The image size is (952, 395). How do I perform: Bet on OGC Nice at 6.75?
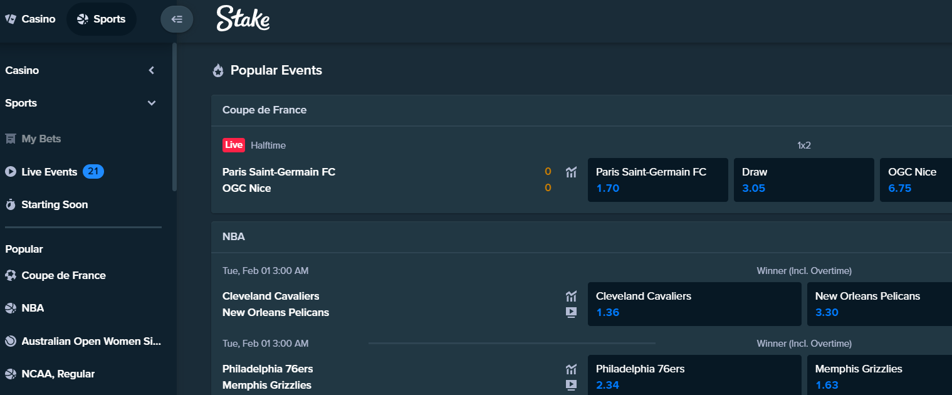tap(916, 180)
